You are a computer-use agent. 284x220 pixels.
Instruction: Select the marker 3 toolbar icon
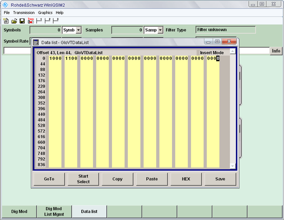pos(56,21)
